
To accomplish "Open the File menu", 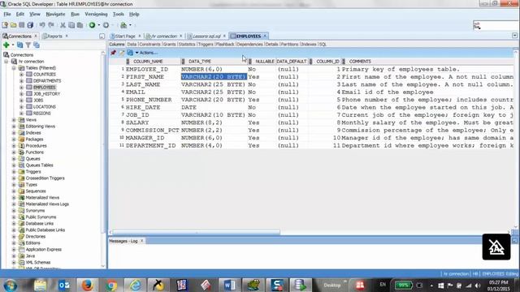I will click(x=7, y=15).
